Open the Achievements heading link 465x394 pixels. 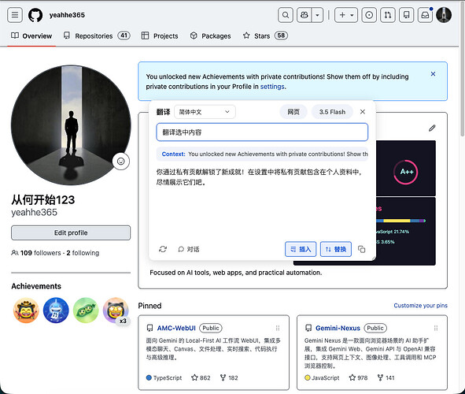pyautogui.click(x=36, y=286)
